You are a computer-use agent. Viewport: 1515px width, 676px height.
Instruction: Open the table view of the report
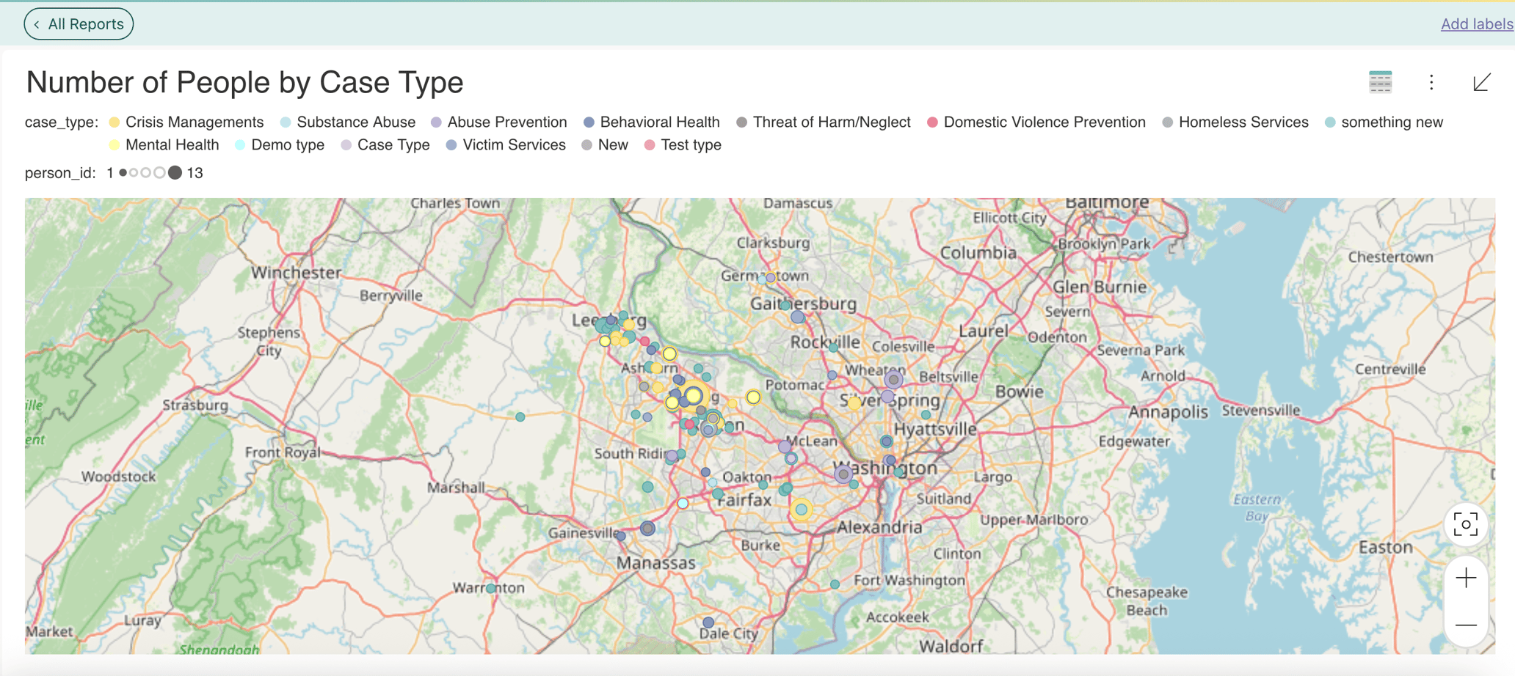point(1381,82)
